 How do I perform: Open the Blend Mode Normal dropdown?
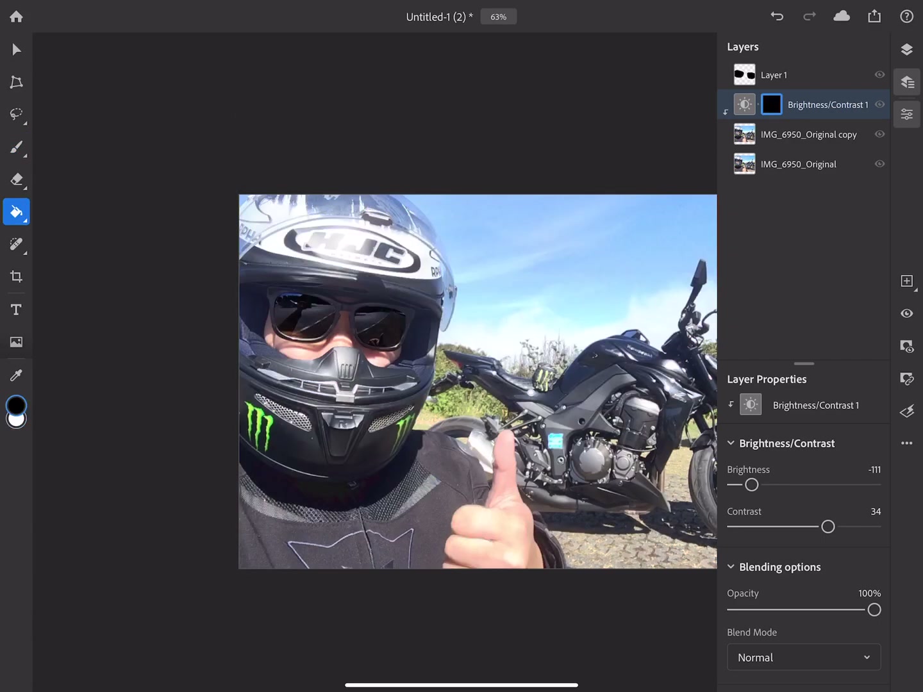[x=804, y=657]
